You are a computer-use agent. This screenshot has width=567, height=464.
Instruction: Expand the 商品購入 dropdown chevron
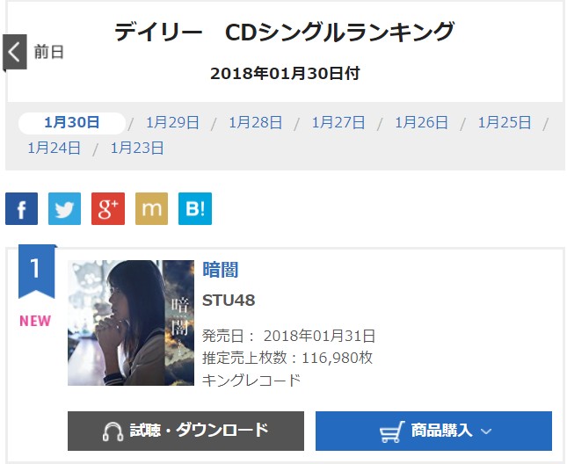click(486, 431)
